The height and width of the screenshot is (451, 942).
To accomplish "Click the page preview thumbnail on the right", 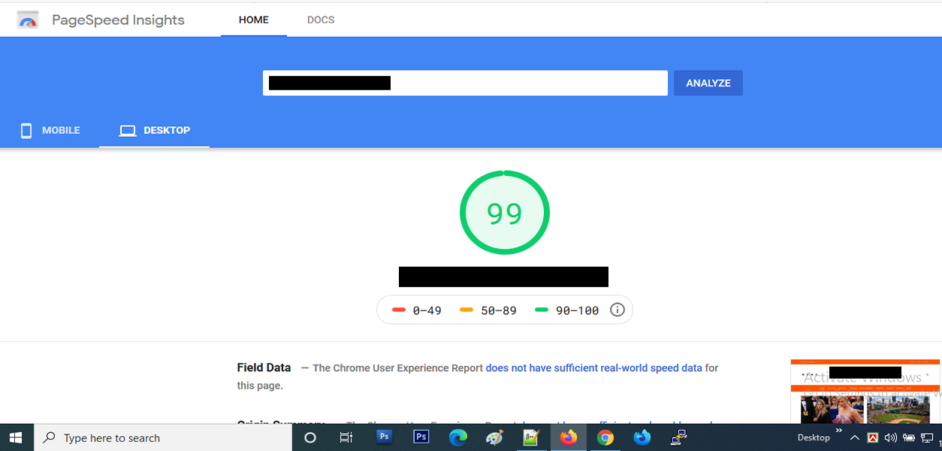I will (x=864, y=391).
